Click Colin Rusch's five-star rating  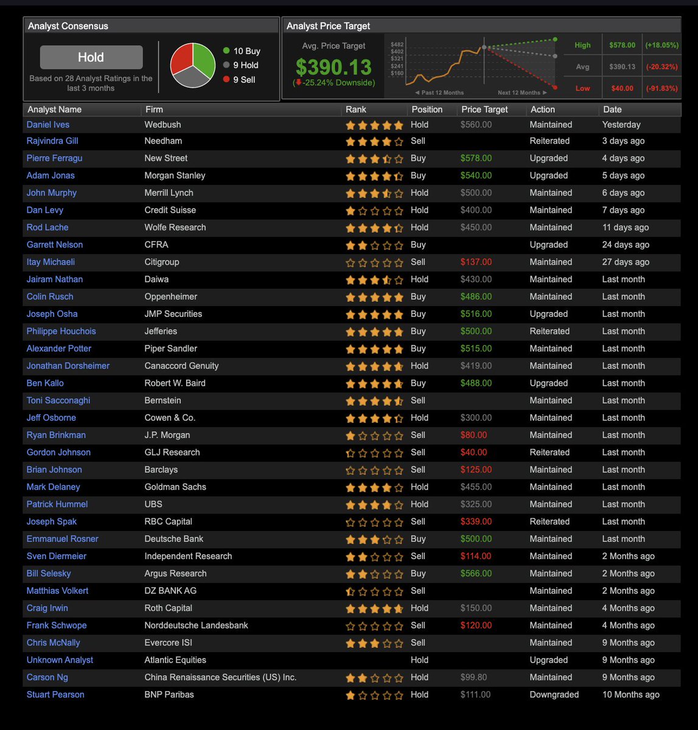coord(374,297)
